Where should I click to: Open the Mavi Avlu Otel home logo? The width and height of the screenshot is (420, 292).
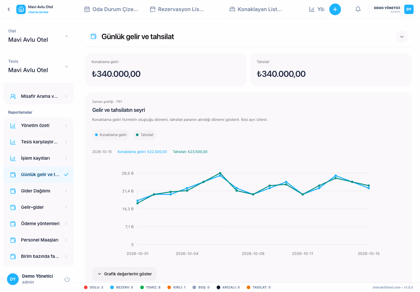[x=21, y=9]
